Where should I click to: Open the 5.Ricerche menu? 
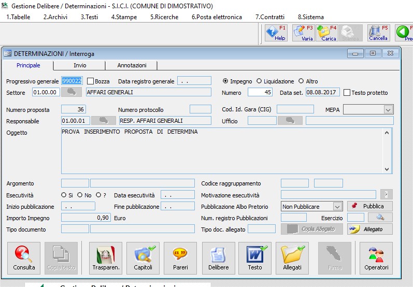(164, 17)
